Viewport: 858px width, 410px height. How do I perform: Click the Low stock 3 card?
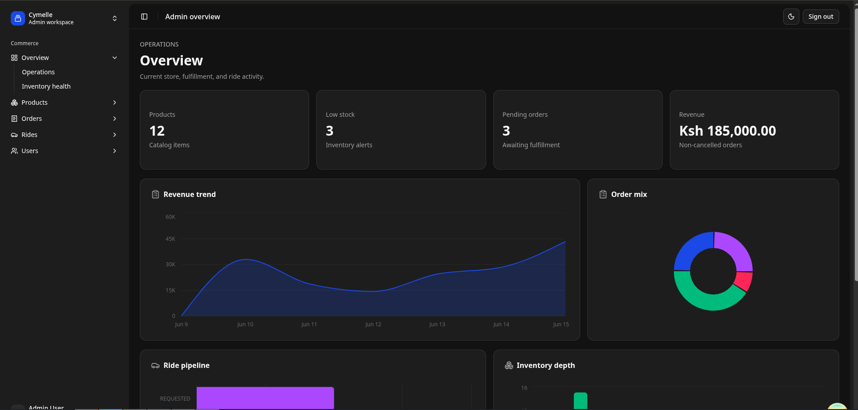[401, 130]
